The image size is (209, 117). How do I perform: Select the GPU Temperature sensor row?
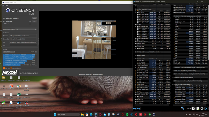click(190, 86)
